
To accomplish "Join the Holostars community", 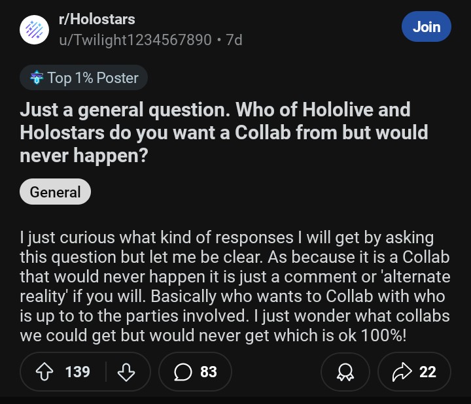I will (427, 27).
